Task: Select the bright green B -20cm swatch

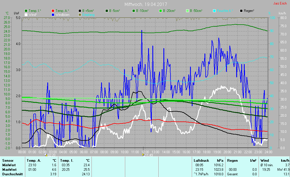Action: pyautogui.click(x=160, y=11)
